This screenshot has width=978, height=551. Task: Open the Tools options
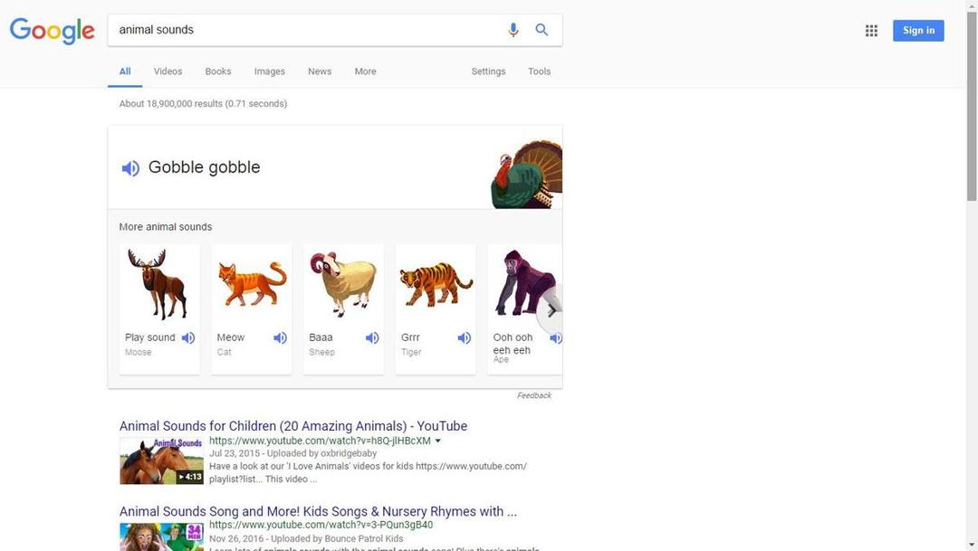tap(540, 71)
